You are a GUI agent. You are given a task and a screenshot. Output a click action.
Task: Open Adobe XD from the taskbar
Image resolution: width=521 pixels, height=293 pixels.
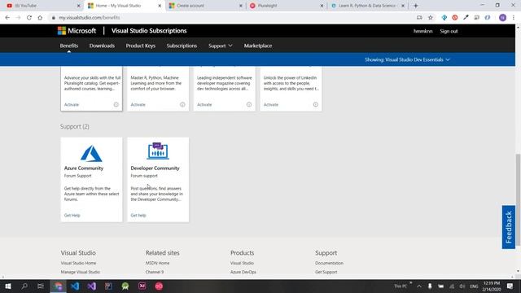(x=142, y=286)
